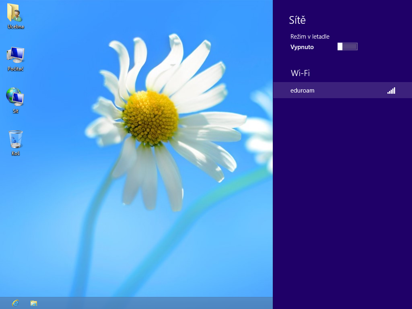Click the Vypnuto status label
The image size is (412, 309).
[302, 47]
